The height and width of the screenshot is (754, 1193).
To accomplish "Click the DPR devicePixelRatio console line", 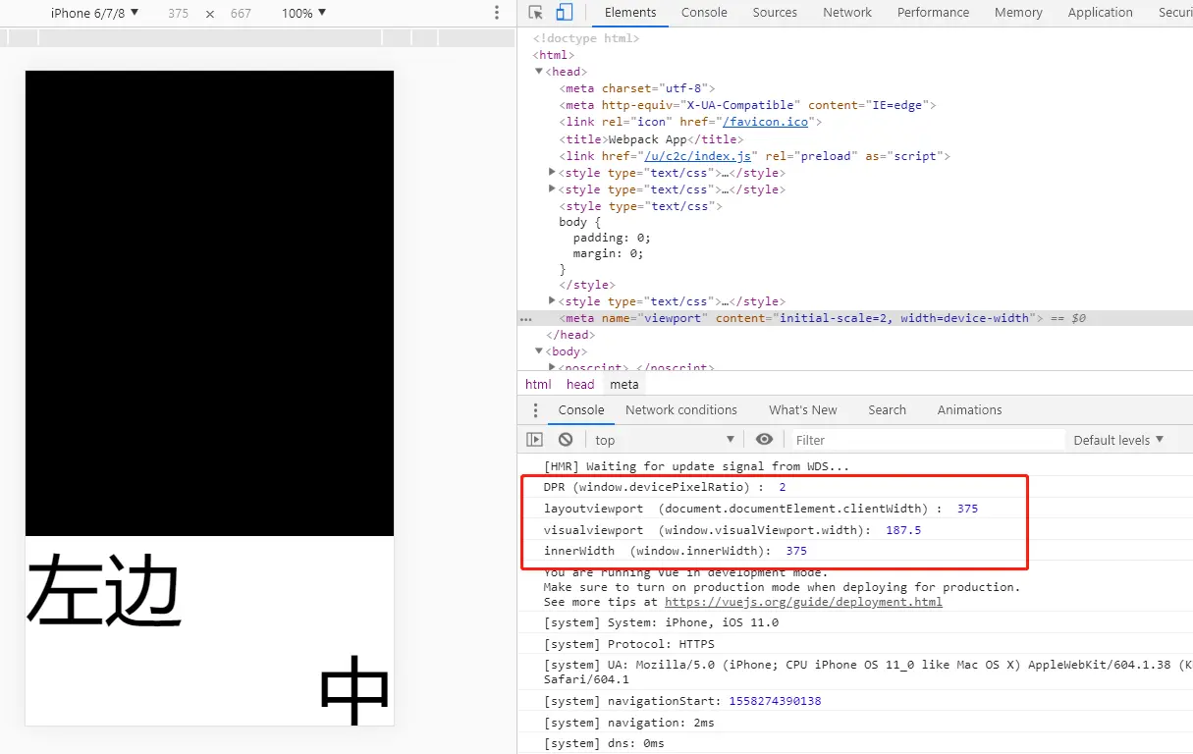I will pos(665,487).
